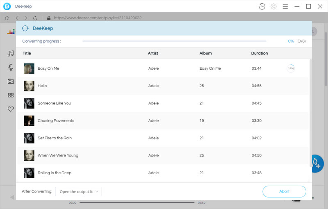328x209 pixels.
Task: Click the Chasing Pavements album cover
Action: click(29, 121)
